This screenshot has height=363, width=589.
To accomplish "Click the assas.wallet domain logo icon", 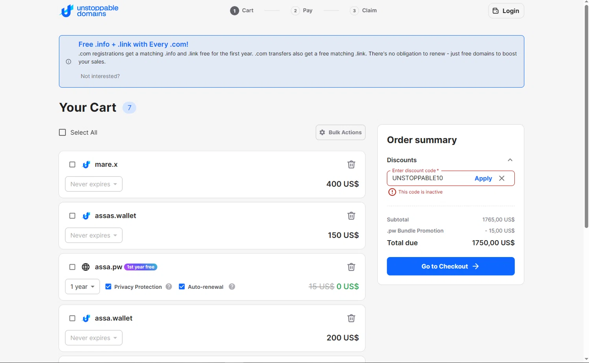I will (x=86, y=216).
